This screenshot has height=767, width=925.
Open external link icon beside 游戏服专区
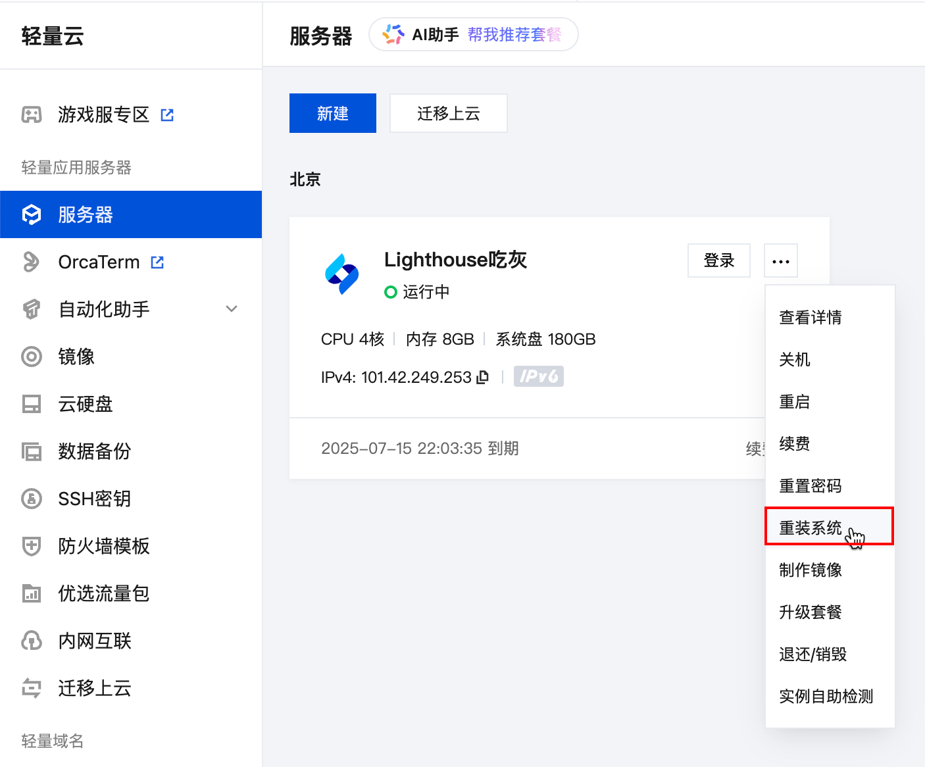point(167,115)
